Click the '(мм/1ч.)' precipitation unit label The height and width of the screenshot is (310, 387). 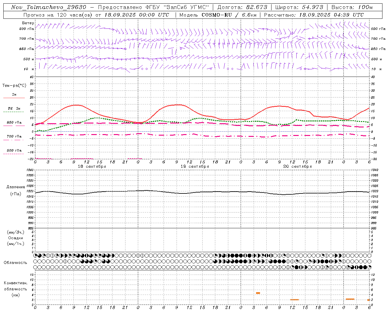pos(16,244)
